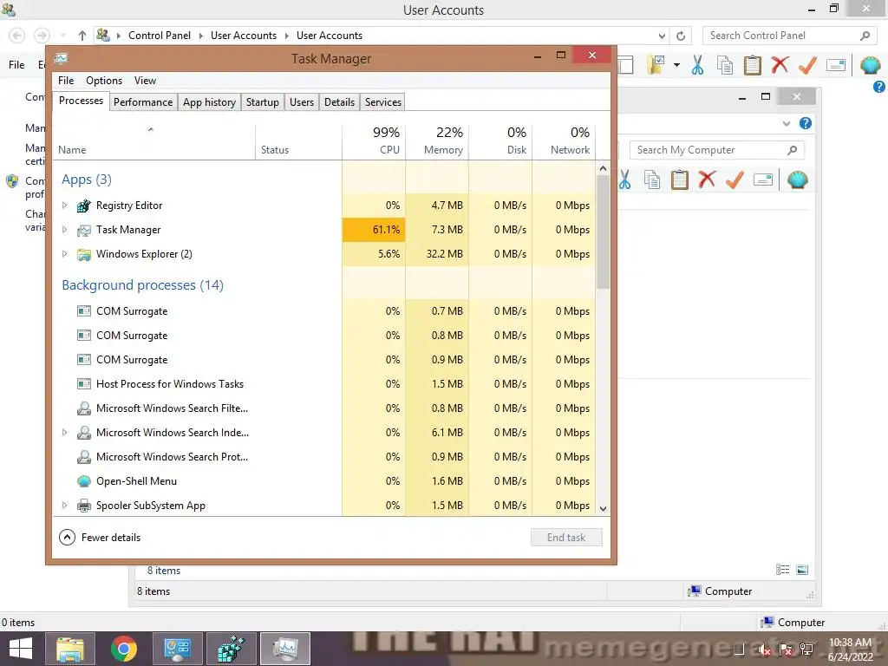Sort processes by CPU column
The image size is (888, 666).
click(374, 140)
